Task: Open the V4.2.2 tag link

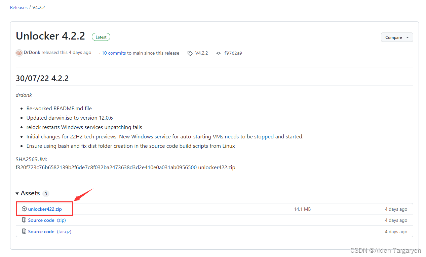Action: (x=201, y=53)
